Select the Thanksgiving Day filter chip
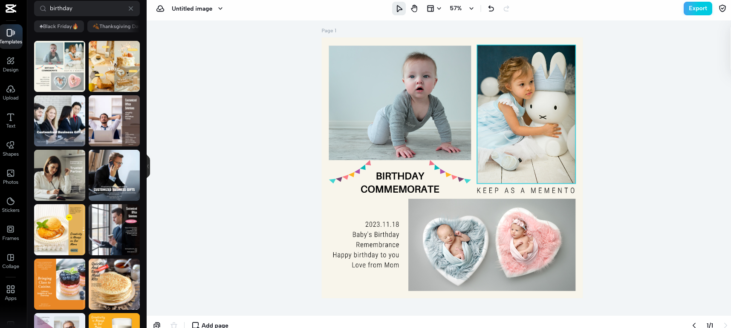Screen dimensions: 731x328 [114, 26]
